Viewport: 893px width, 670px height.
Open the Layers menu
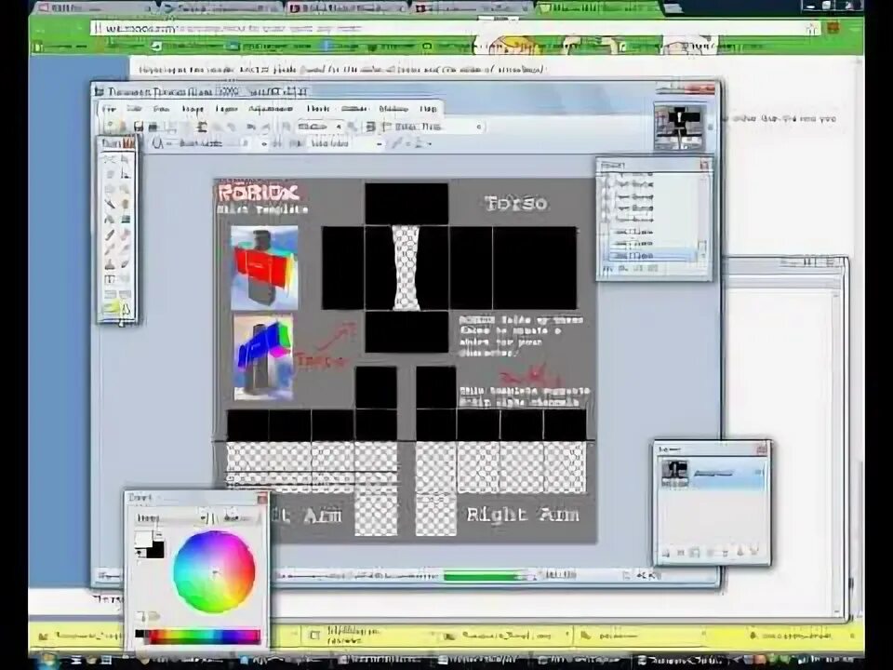[226, 108]
